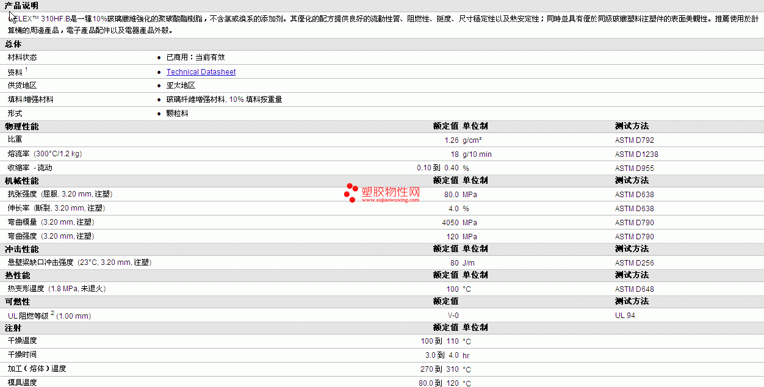Select the melt flow value 18

(455, 154)
